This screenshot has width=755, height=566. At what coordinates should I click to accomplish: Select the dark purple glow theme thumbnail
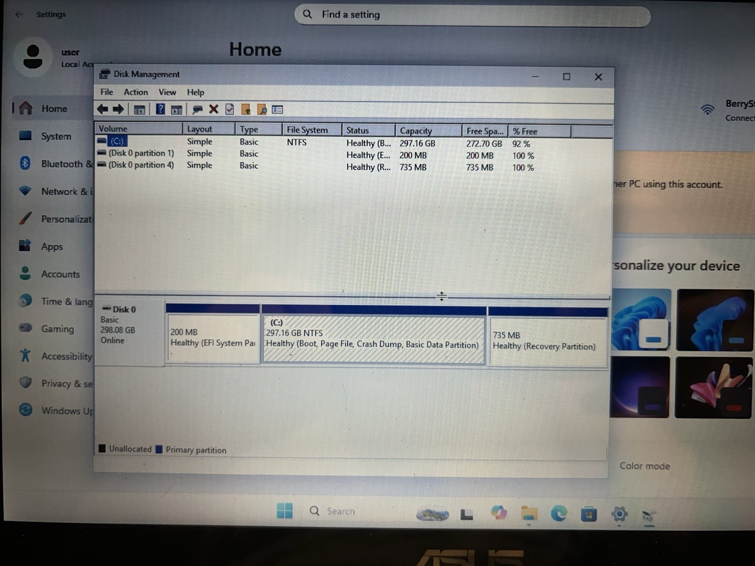pyautogui.click(x=640, y=387)
